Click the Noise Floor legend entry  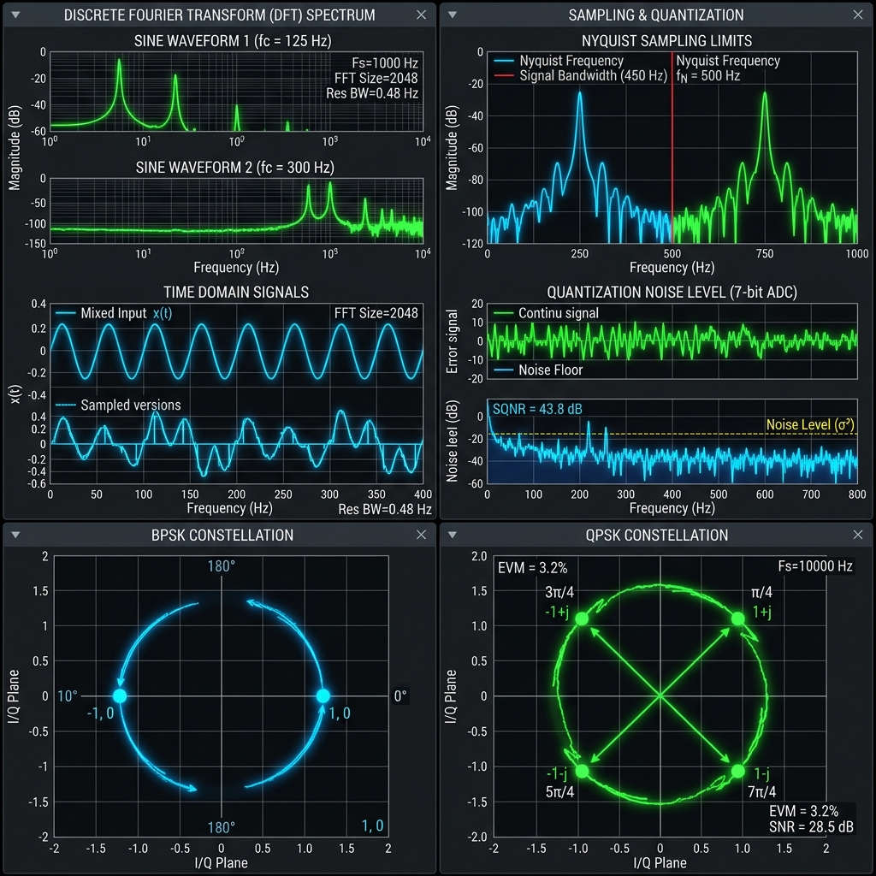click(538, 370)
